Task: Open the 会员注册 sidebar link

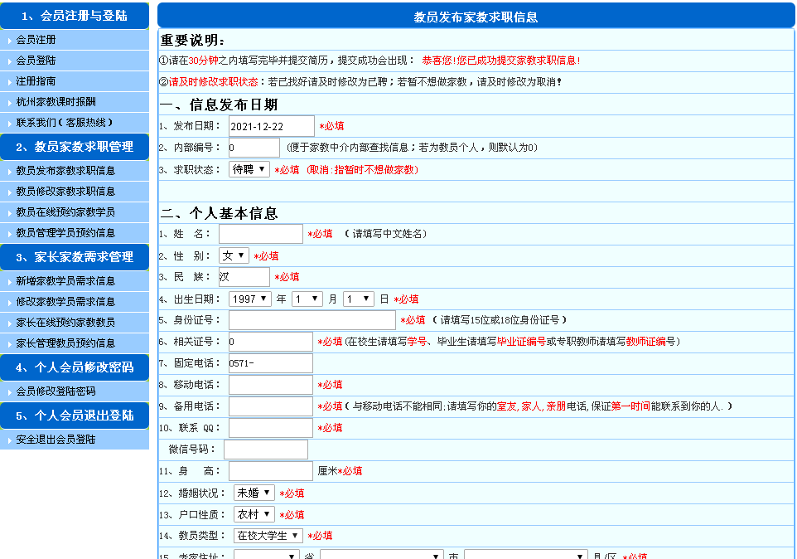Action: click(x=36, y=40)
